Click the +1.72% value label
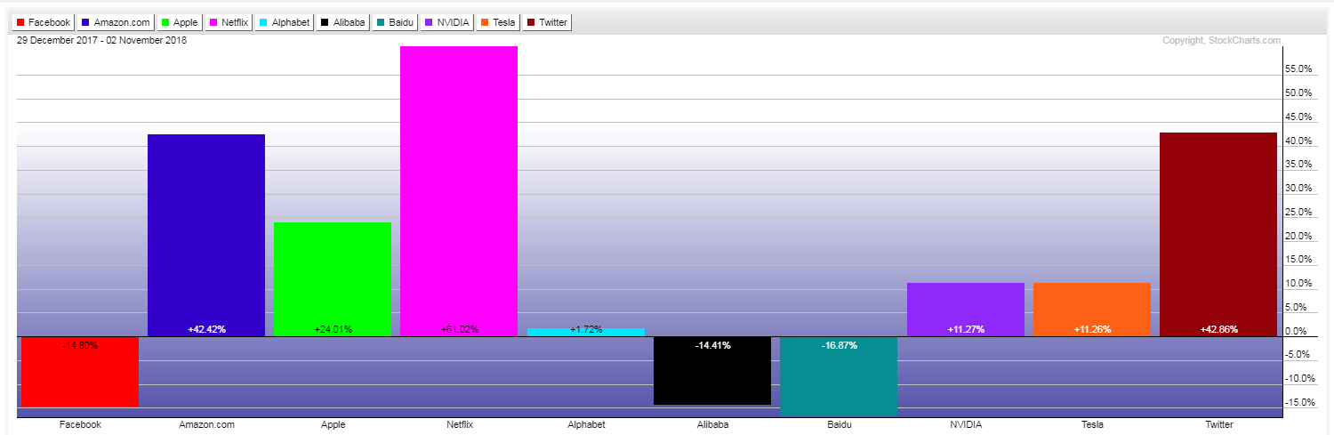The width and height of the screenshot is (1334, 435). [586, 329]
